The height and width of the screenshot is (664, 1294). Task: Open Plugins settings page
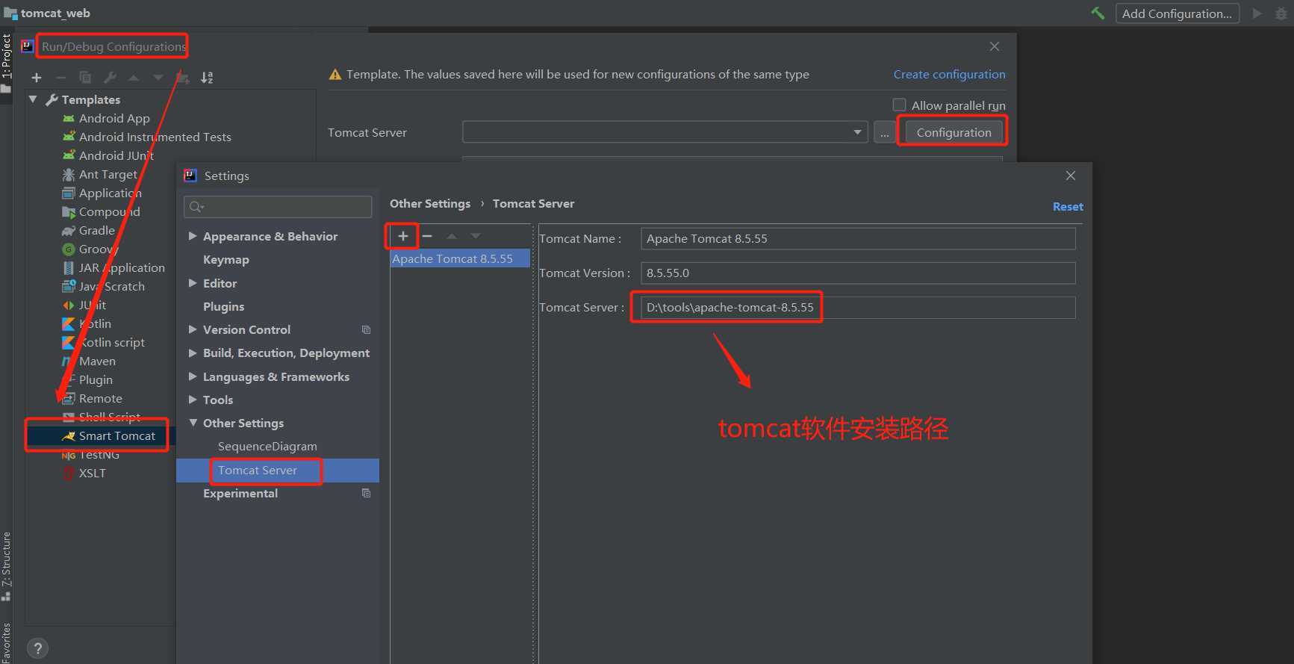223,306
